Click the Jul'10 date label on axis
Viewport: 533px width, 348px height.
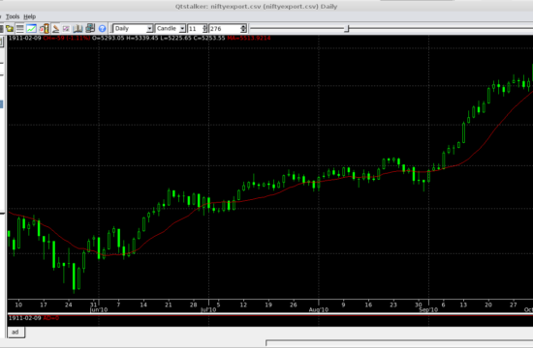pos(208,309)
